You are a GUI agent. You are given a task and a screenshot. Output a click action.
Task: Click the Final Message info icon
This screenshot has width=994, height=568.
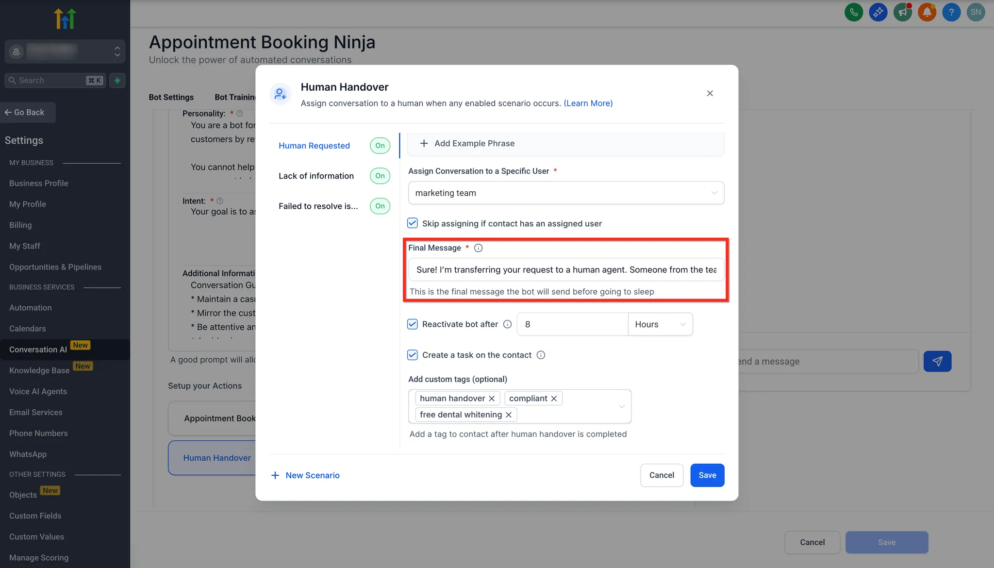click(478, 248)
